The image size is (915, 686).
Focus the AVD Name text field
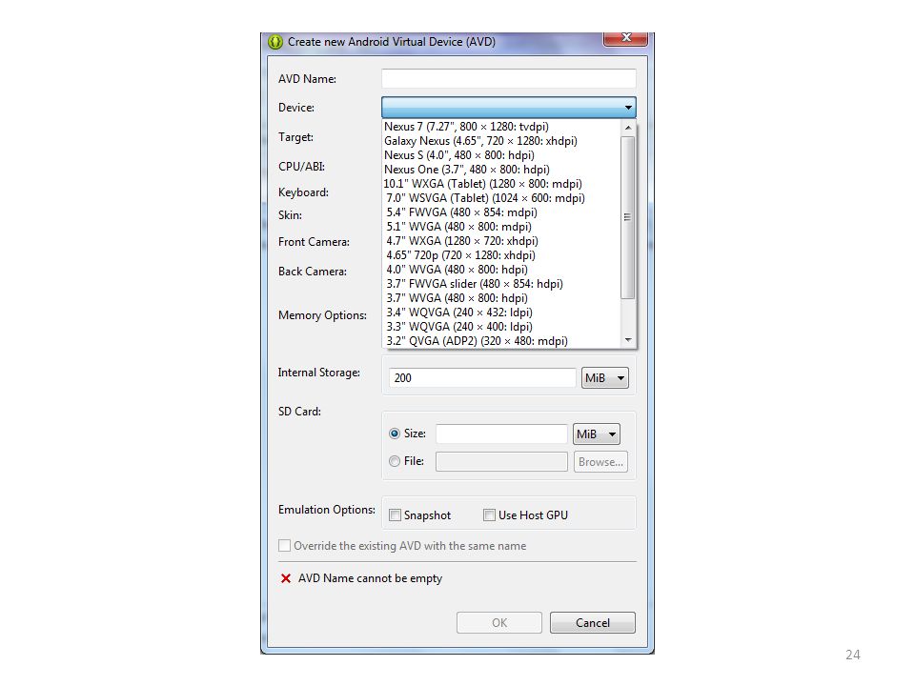click(x=508, y=79)
